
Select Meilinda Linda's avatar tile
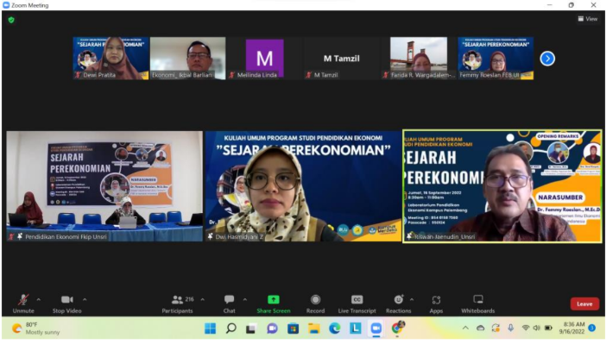pos(265,59)
